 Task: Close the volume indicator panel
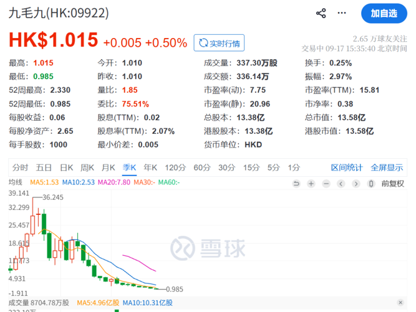point(400,303)
